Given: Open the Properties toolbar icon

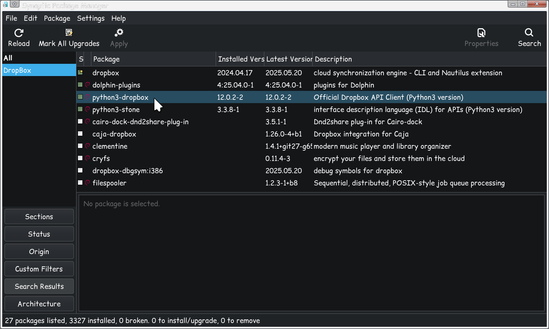Looking at the screenshot, I should click(481, 33).
